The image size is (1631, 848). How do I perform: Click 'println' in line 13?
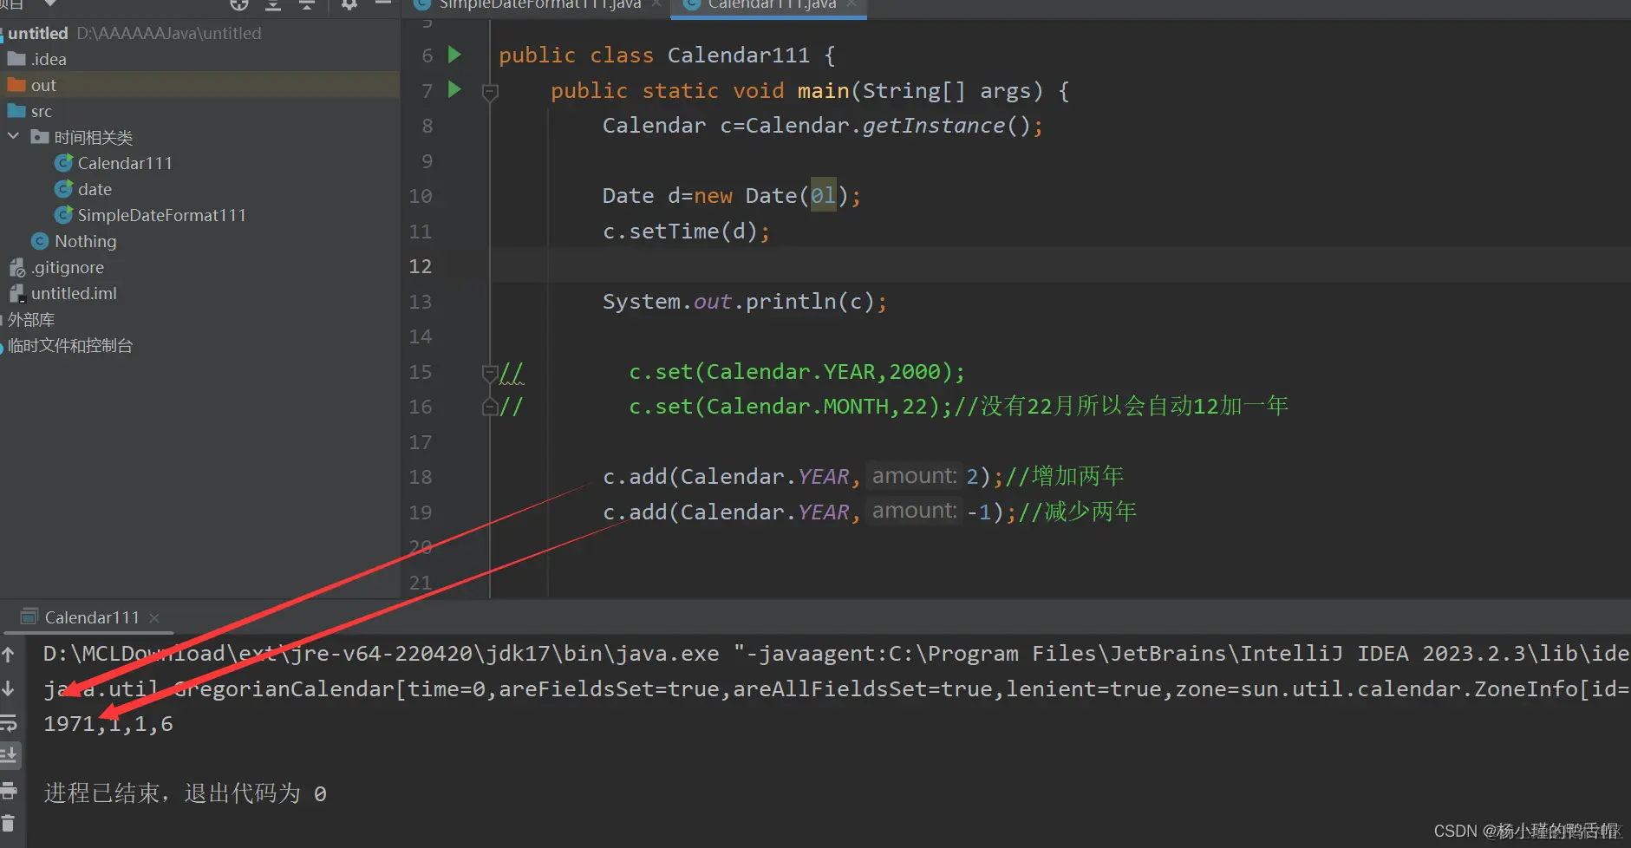pyautogui.click(x=791, y=302)
